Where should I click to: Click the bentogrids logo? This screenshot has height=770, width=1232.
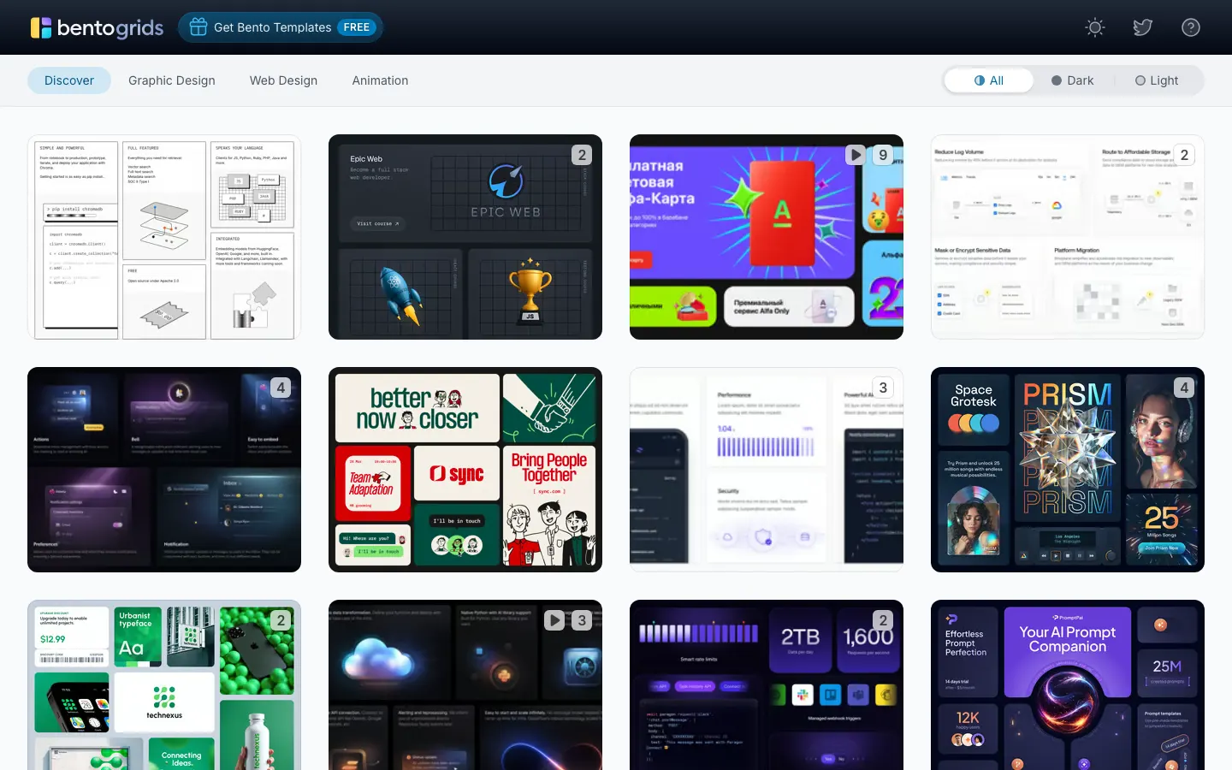[97, 27]
